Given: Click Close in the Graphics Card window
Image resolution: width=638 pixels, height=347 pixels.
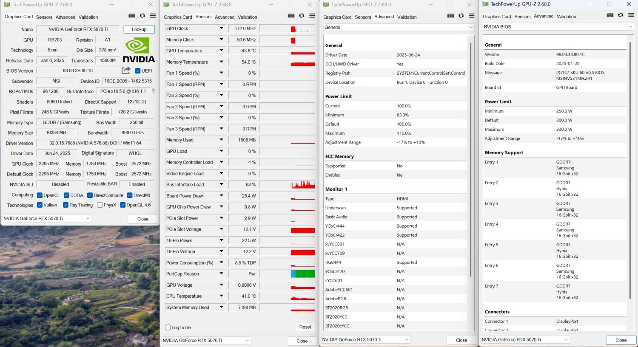Looking at the screenshot, I should click(143, 219).
